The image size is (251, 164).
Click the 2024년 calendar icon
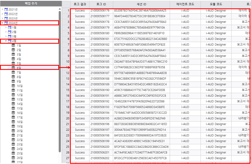(6, 23)
